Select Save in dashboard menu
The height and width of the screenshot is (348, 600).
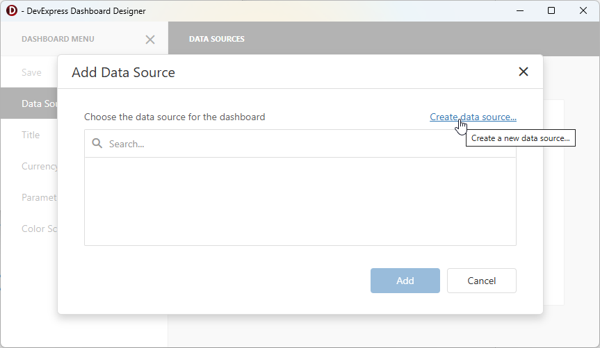31,72
